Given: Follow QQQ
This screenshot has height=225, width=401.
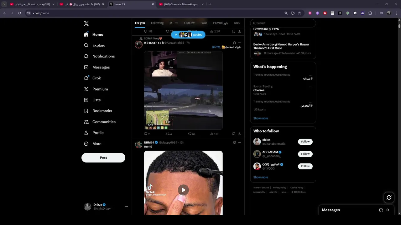Looking at the screenshot, I should coord(305,166).
